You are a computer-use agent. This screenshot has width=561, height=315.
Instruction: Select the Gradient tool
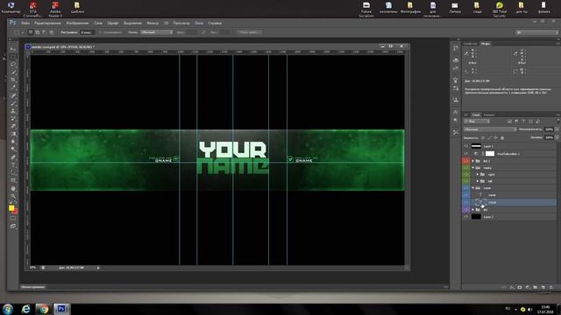pos(13,134)
